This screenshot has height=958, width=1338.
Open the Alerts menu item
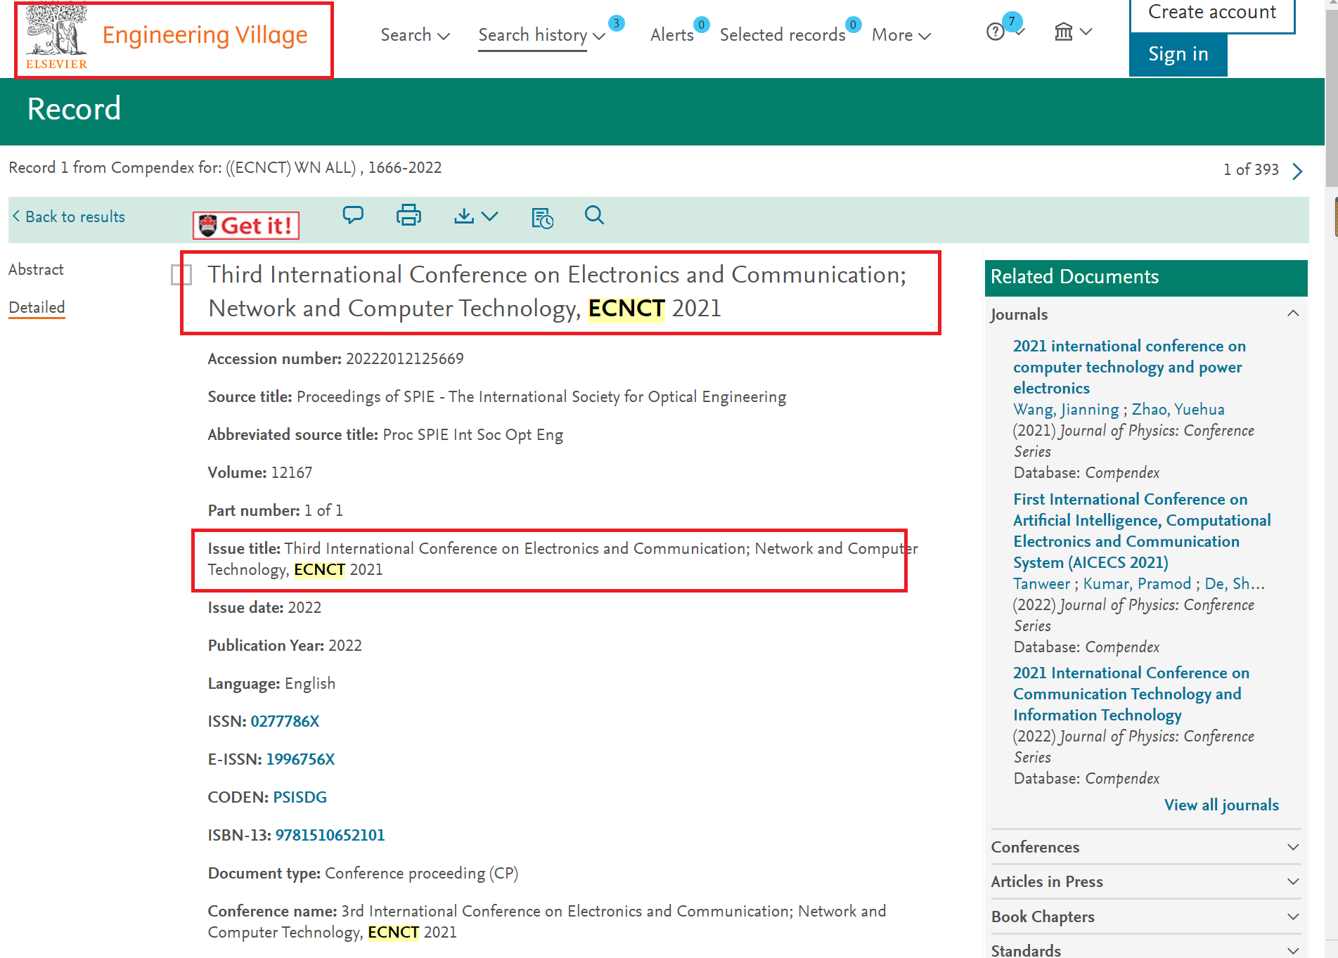click(672, 34)
